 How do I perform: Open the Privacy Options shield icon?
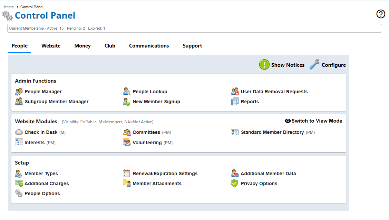tap(235, 184)
